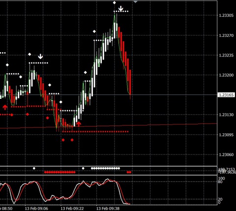This screenshot has width=236, height=211.
Task: Click the white dotted line under the top down arrow
Action: pyautogui.click(x=121, y=11)
